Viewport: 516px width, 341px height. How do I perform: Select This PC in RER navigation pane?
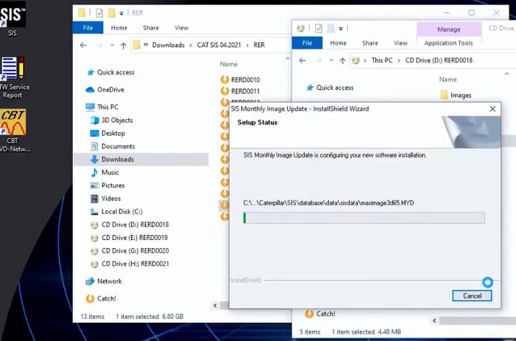coord(107,106)
